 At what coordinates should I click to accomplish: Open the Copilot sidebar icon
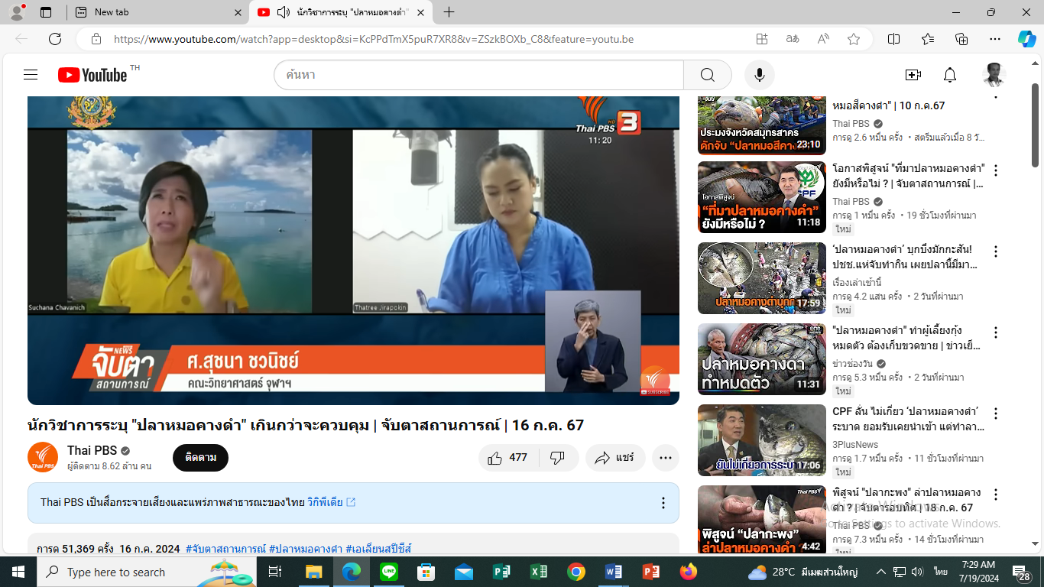point(1026,39)
